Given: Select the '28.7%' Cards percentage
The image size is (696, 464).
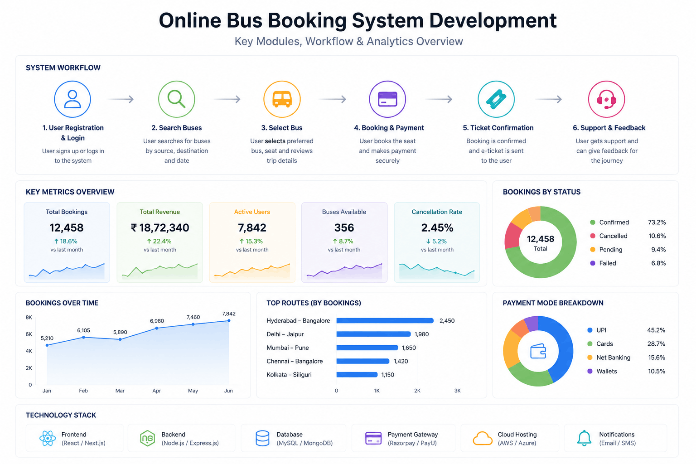Looking at the screenshot, I should (x=656, y=344).
